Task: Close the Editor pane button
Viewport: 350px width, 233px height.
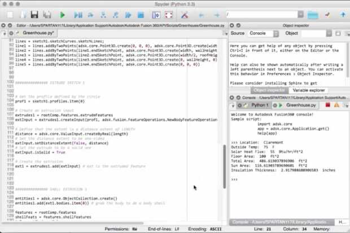Action: pyautogui.click(x=3, y=25)
